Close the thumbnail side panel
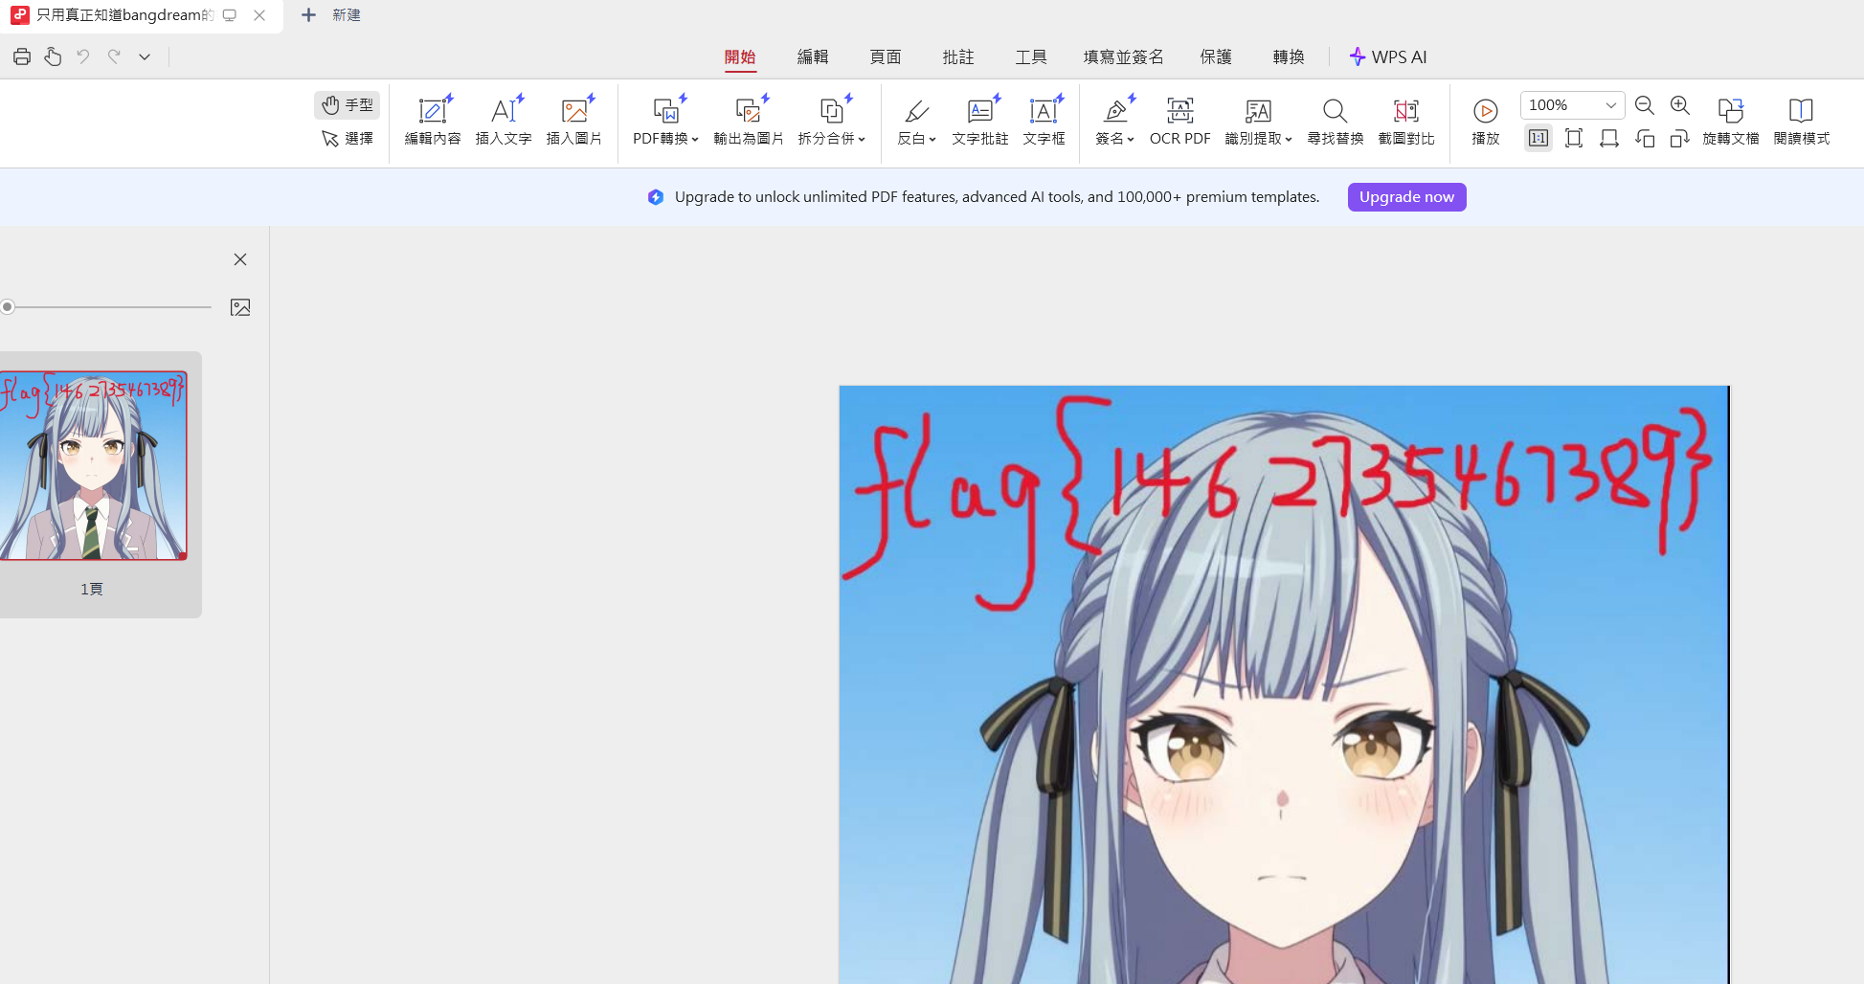 (x=240, y=259)
